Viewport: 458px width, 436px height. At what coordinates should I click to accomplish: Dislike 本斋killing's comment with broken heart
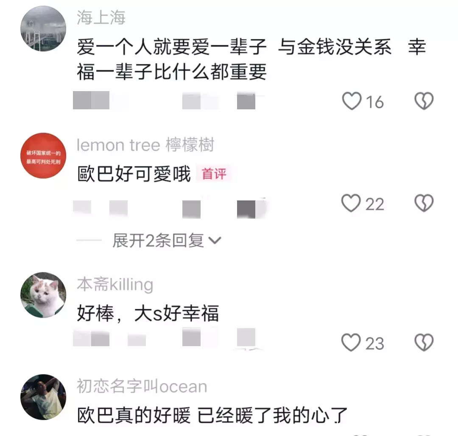pos(424,342)
